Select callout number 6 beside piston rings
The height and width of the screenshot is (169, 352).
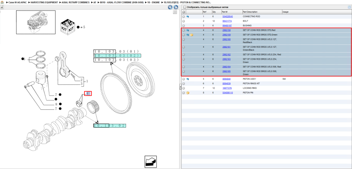(24, 59)
